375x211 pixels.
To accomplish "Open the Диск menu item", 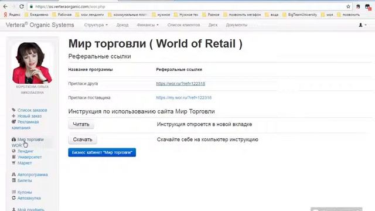I will 213,25.
